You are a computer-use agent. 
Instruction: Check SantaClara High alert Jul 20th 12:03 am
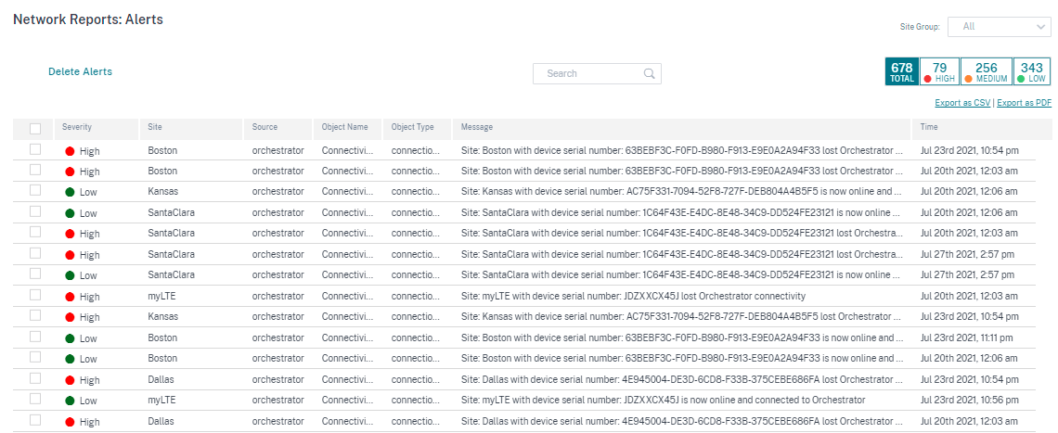tap(35, 233)
